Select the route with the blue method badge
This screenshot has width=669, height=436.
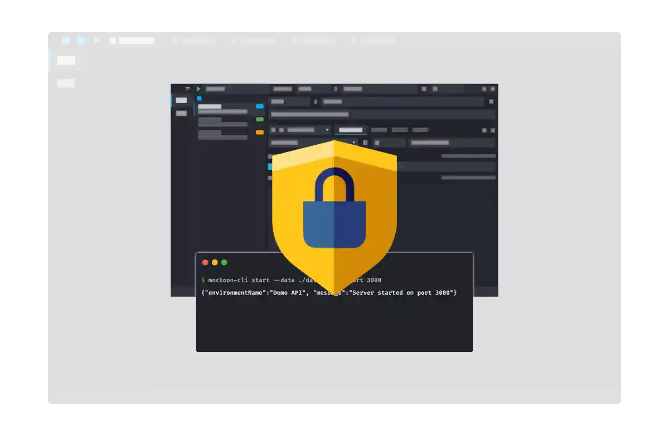230,109
